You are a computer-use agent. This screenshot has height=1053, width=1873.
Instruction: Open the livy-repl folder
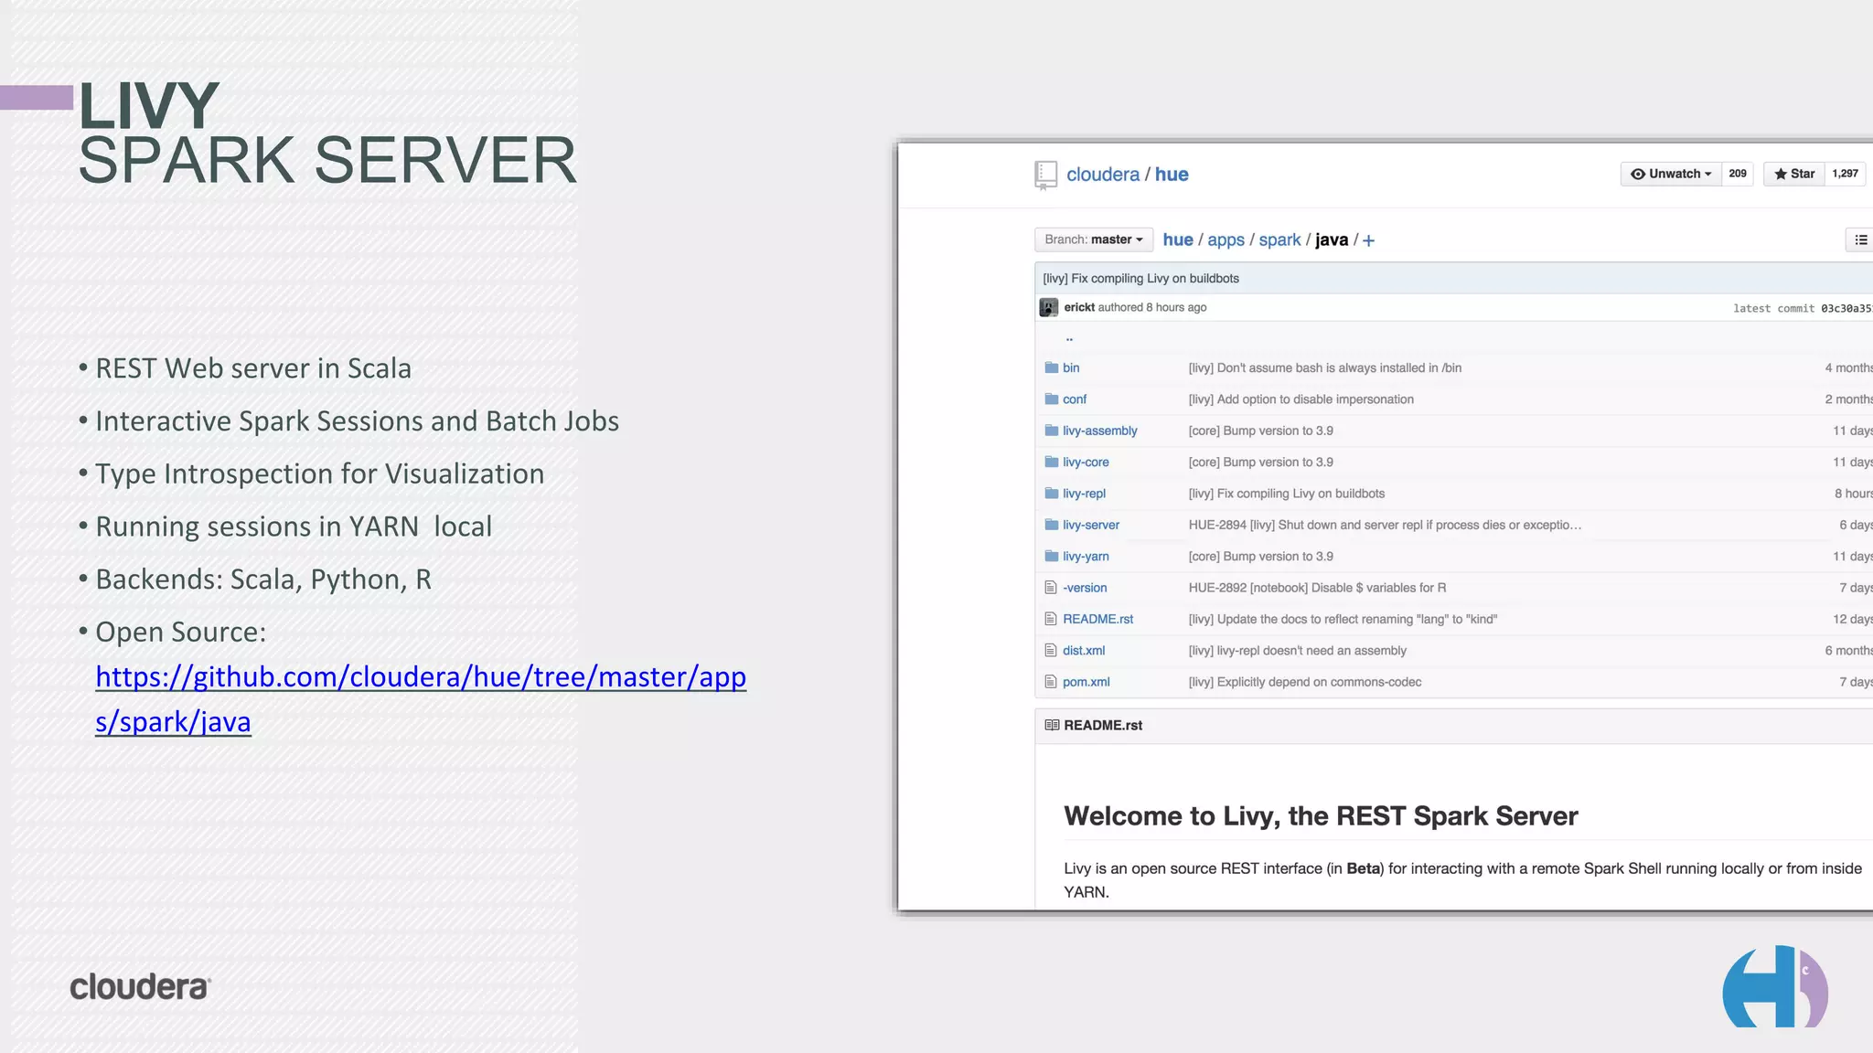pos(1084,494)
